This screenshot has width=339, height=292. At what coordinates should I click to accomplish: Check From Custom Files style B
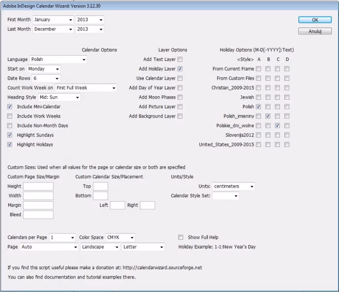click(268, 78)
